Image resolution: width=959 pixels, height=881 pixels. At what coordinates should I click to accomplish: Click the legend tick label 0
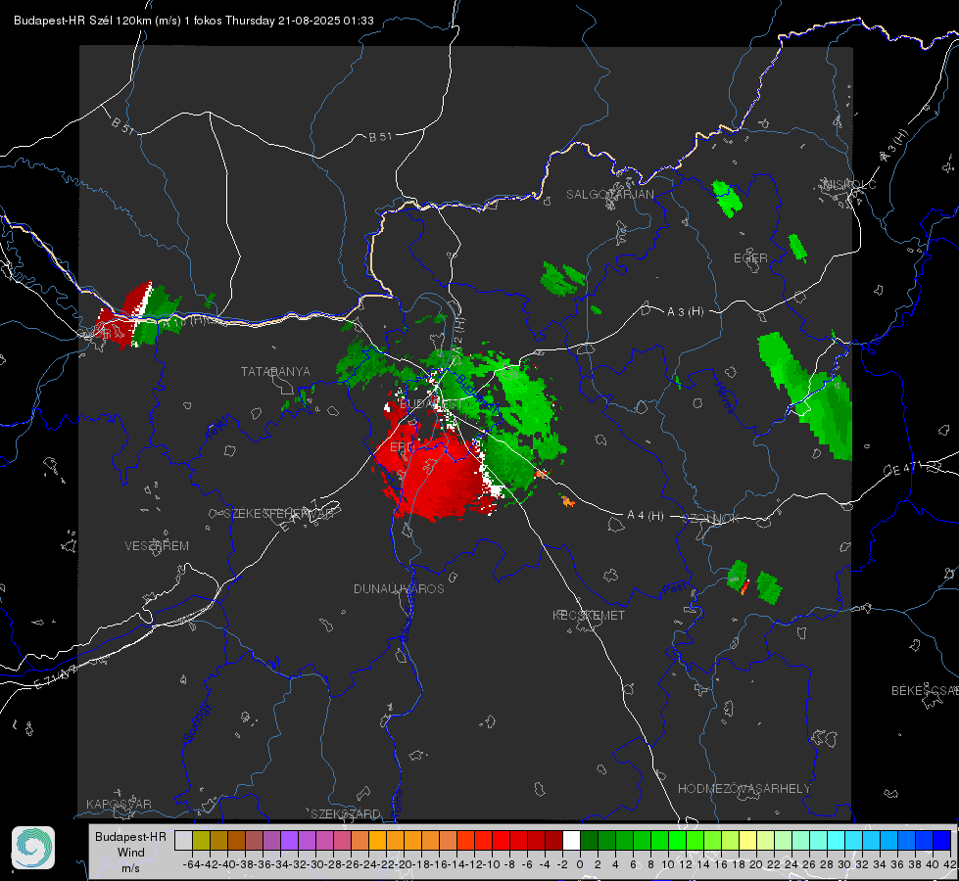pos(580,864)
